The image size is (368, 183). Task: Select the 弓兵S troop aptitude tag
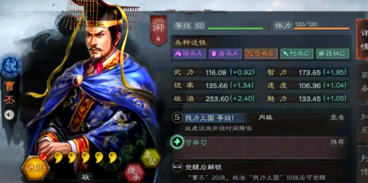pyautogui.click(x=261, y=54)
